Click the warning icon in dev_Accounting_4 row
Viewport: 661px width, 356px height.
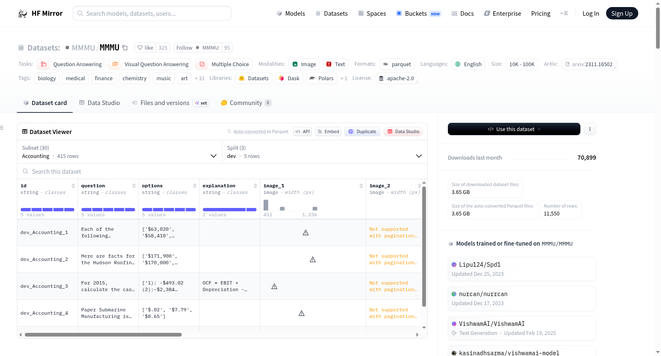[302, 313]
